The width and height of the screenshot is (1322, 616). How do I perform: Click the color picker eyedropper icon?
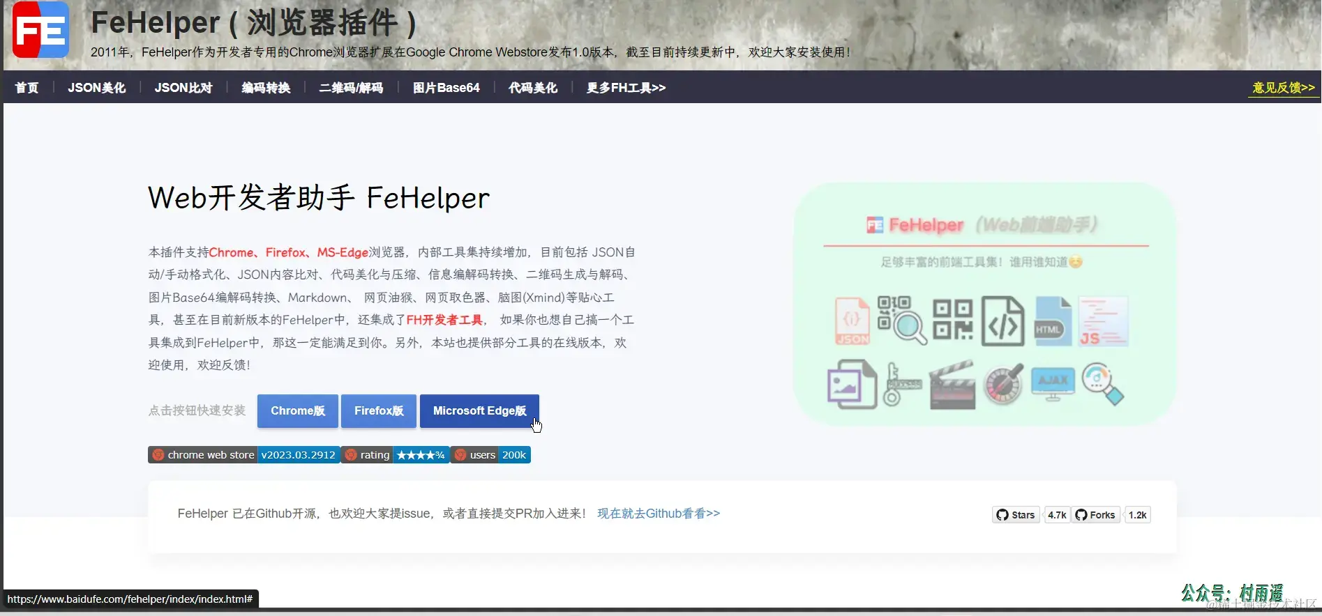(x=1003, y=384)
